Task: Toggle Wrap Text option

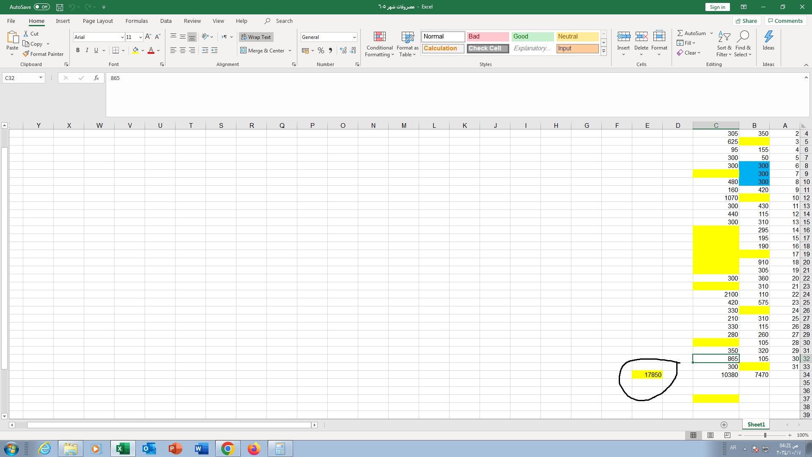Action: pos(256,37)
